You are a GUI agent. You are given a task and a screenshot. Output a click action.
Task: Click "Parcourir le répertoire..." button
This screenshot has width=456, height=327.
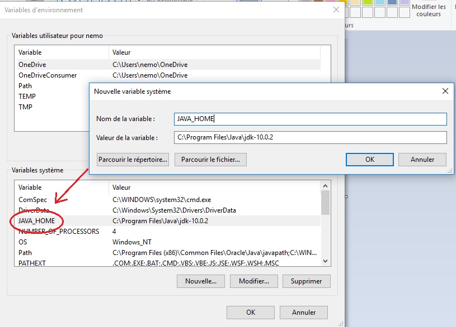tap(132, 159)
